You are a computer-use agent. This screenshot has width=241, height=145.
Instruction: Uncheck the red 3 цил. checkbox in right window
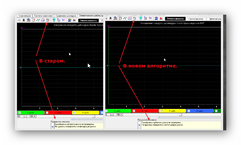134,111
